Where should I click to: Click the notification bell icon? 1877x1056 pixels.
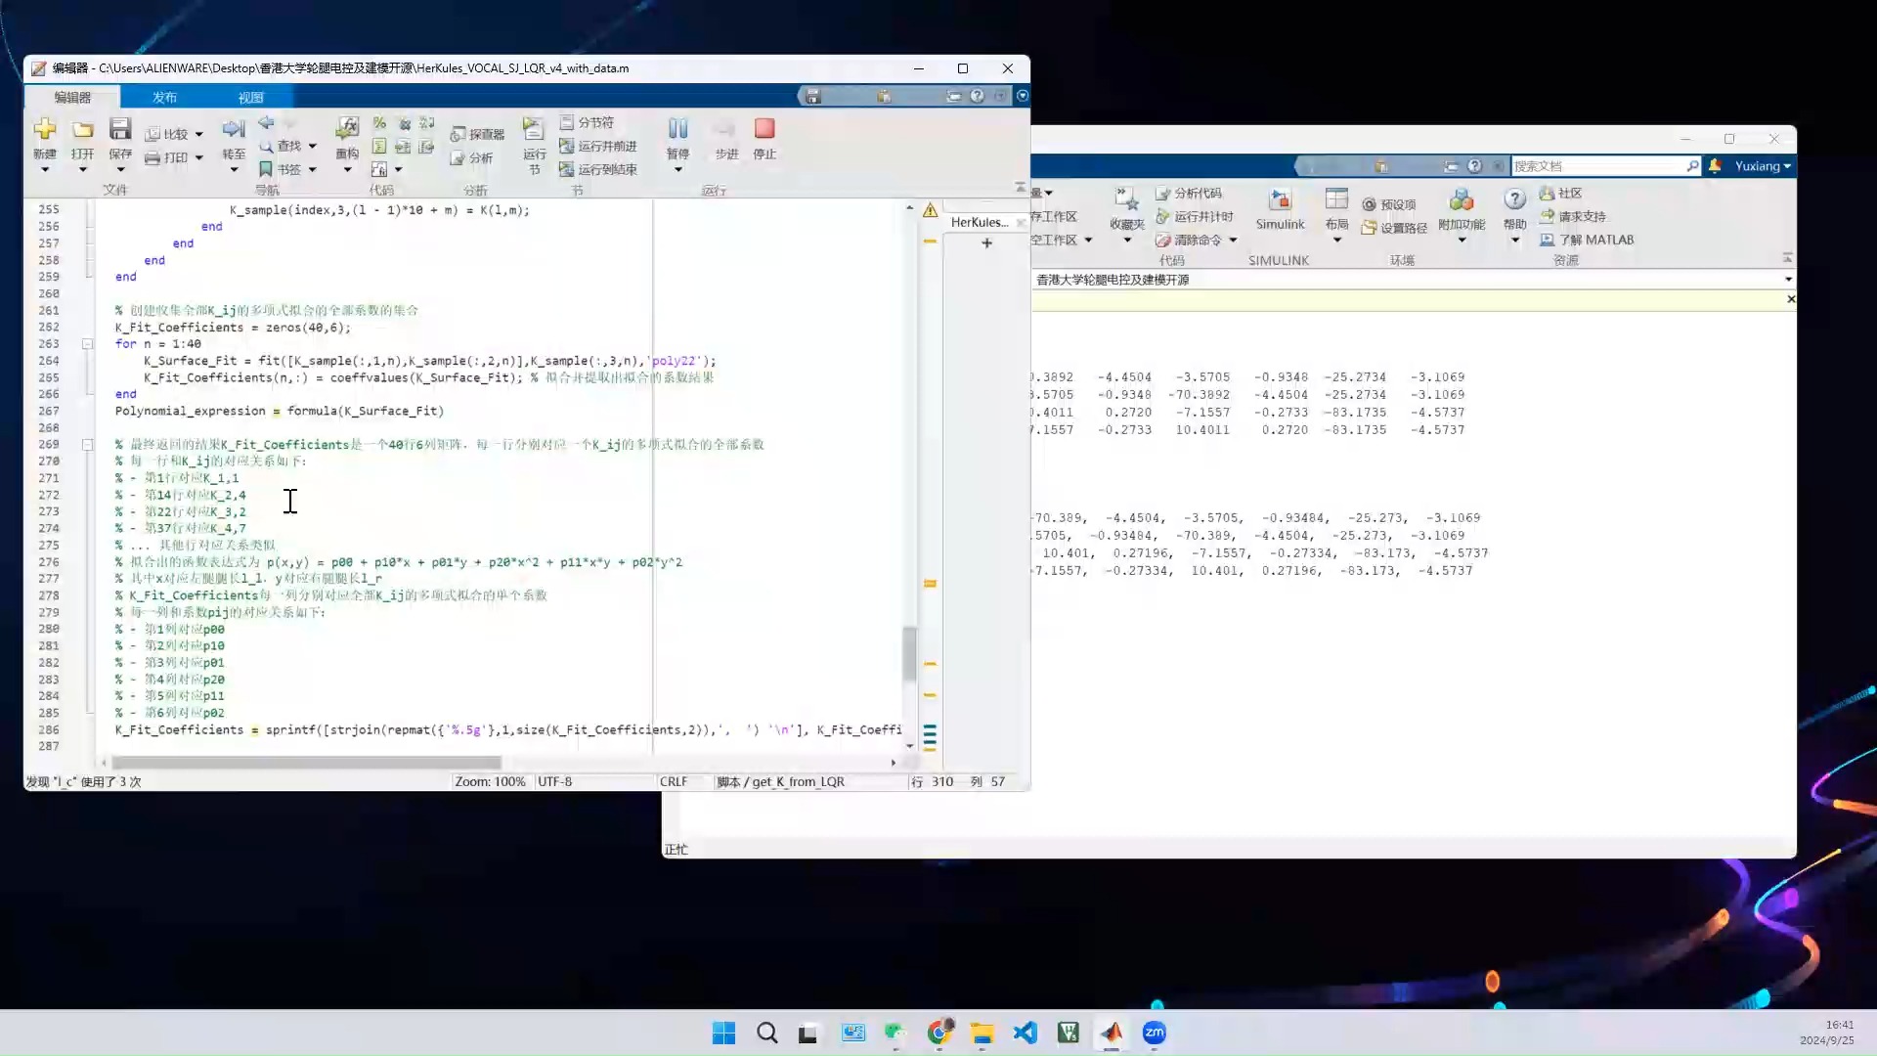pos(1715,166)
